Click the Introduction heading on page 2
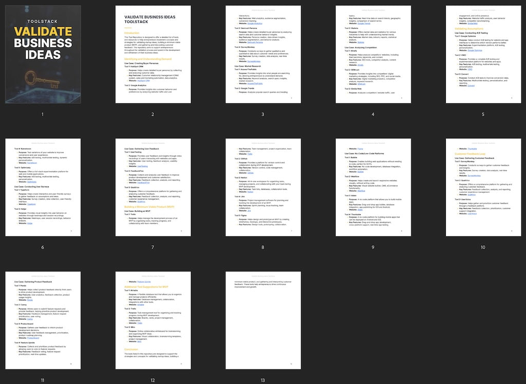The width and height of the screenshot is (526, 384). pyautogui.click(x=132, y=32)
